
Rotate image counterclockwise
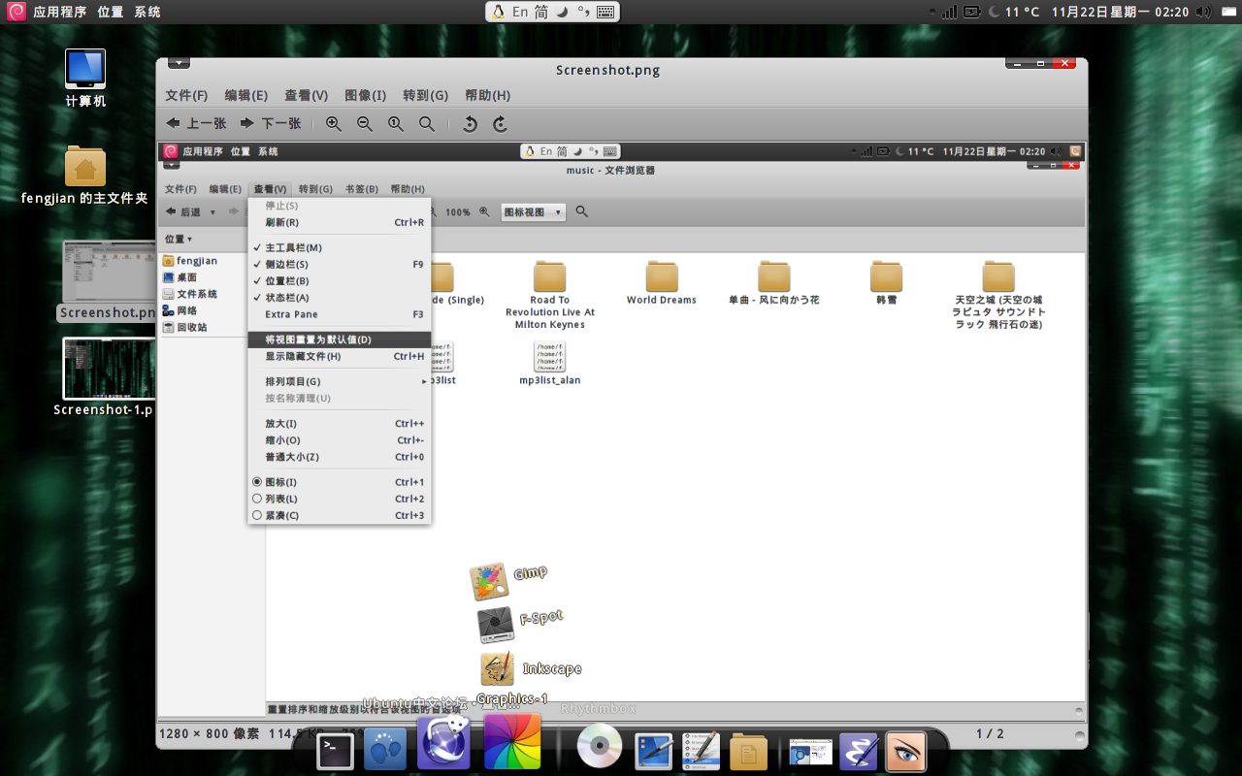click(x=470, y=124)
